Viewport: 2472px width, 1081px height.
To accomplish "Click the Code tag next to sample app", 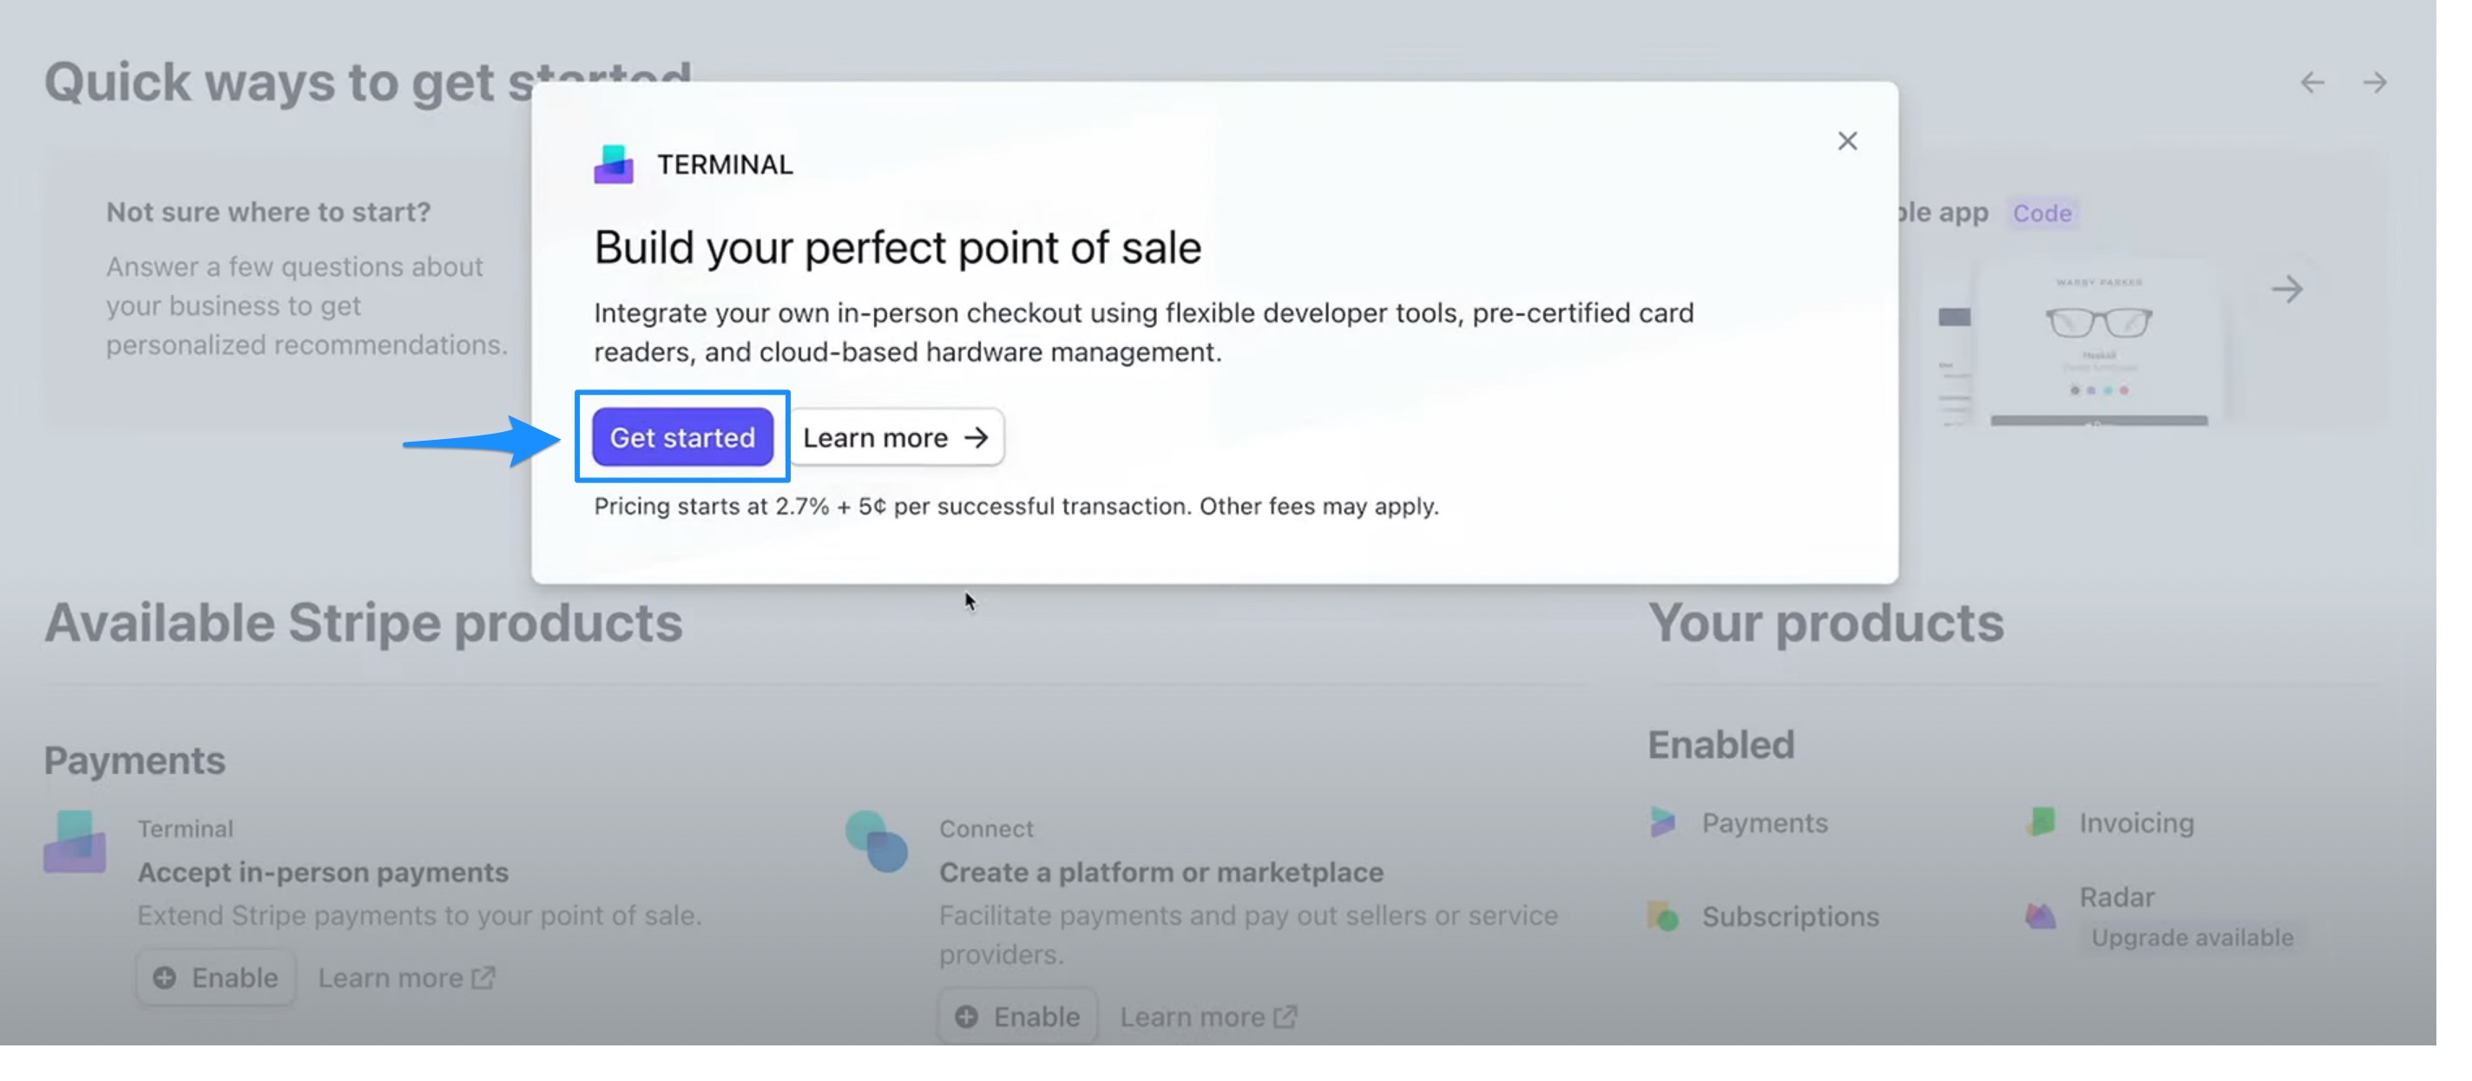I will [2041, 213].
